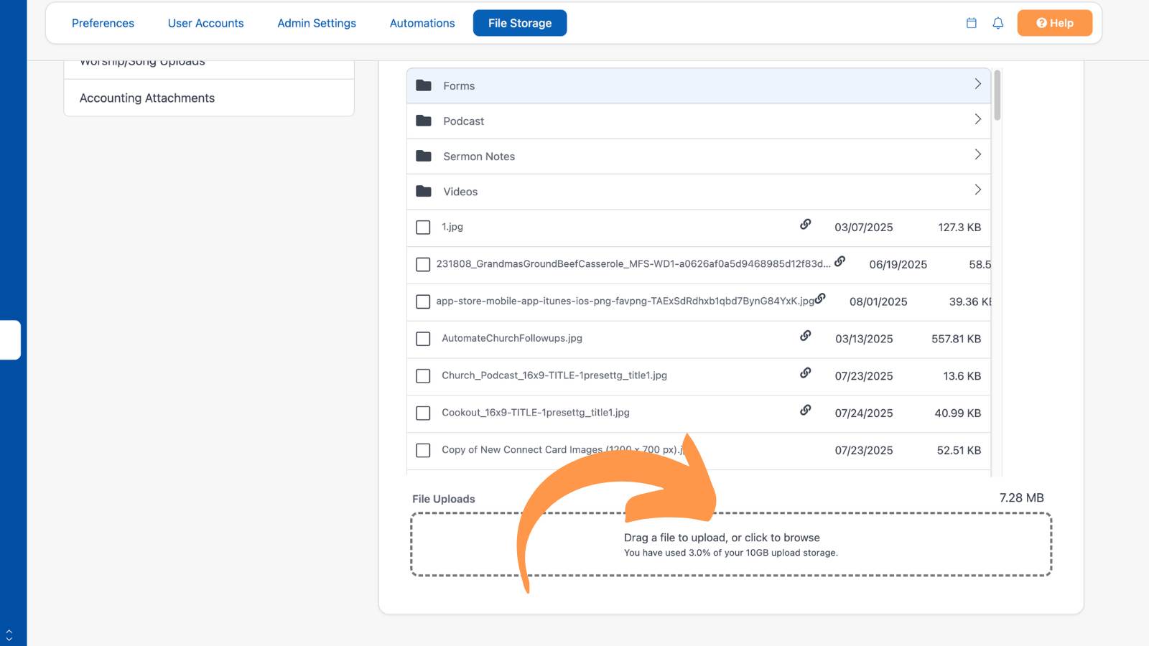Open the notifications bell
This screenshot has width=1149, height=646.
pos(997,23)
